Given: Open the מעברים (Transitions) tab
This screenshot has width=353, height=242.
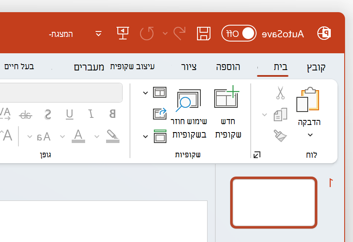Looking at the screenshot, I should point(89,67).
